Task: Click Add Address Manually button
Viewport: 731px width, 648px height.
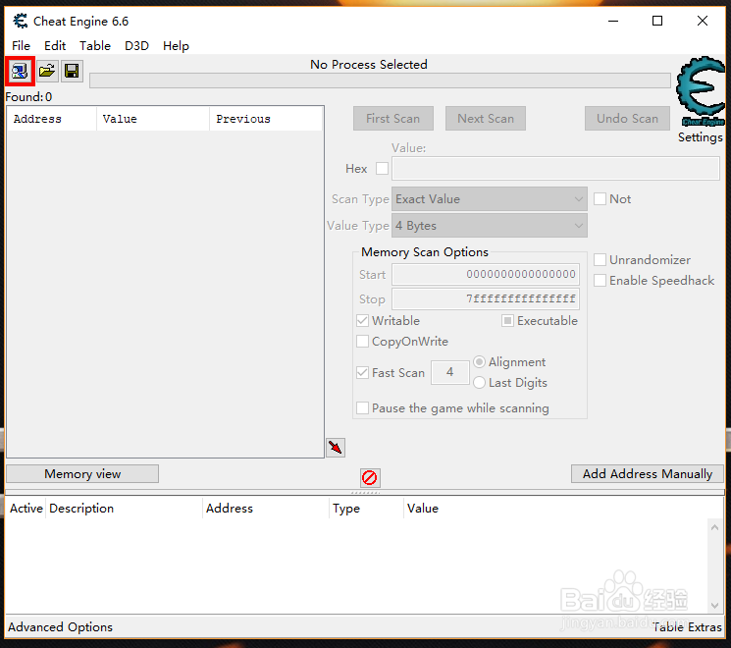Action: point(647,474)
